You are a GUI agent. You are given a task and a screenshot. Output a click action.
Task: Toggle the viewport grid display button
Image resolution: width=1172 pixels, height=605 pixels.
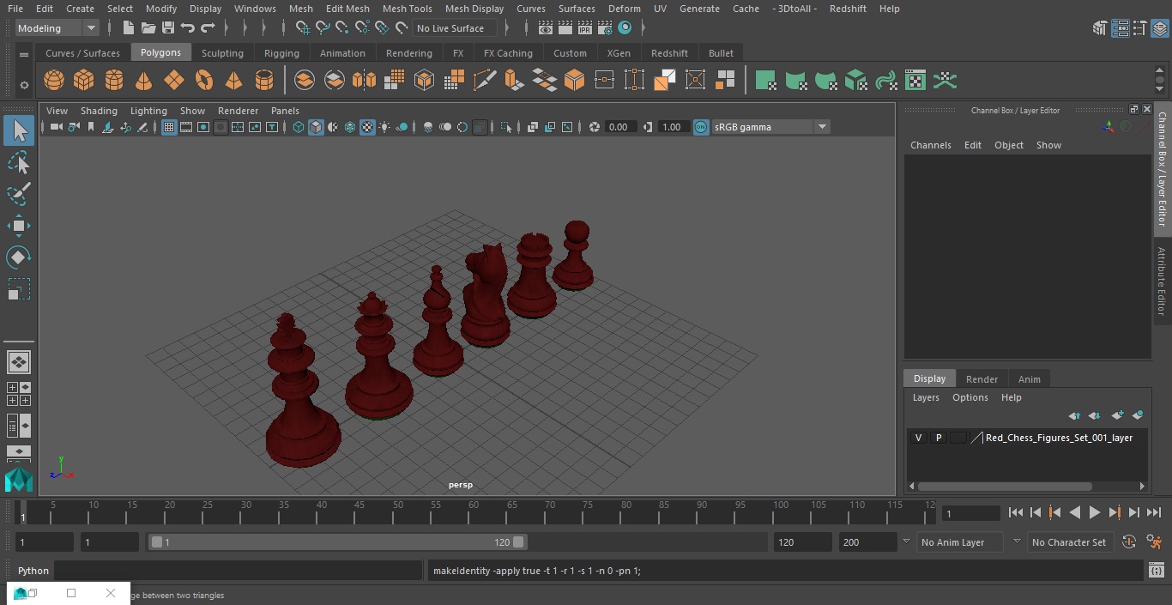(169, 127)
